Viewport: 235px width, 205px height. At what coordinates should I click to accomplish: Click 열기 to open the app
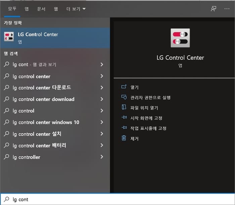[x=134, y=87]
